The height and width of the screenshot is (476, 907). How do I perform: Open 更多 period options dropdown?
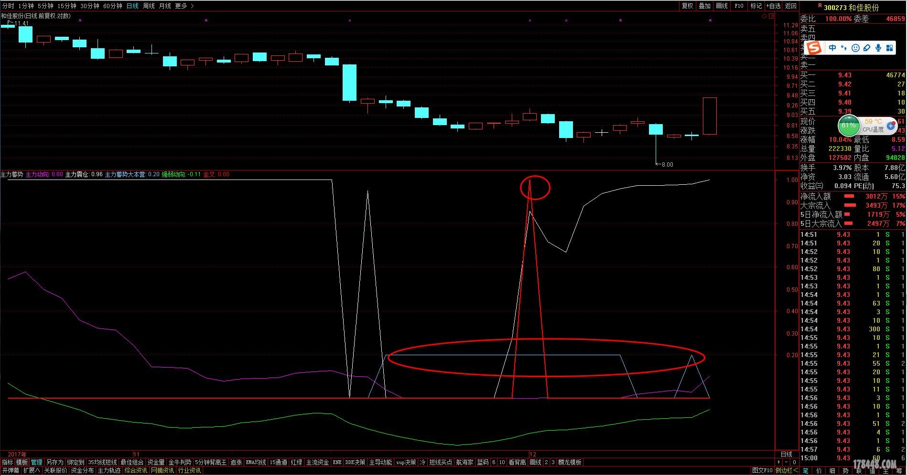pos(184,6)
